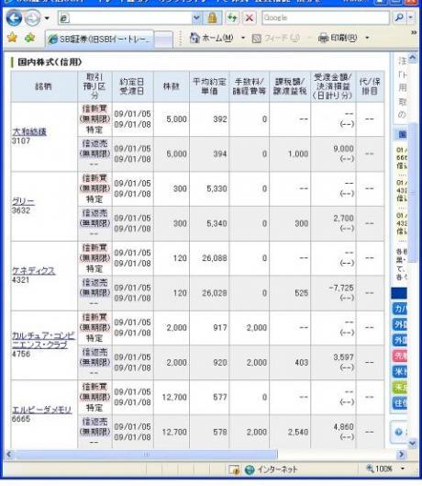Click stock code 6665 text
Screen dimensions: 422x486
coord(21,419)
